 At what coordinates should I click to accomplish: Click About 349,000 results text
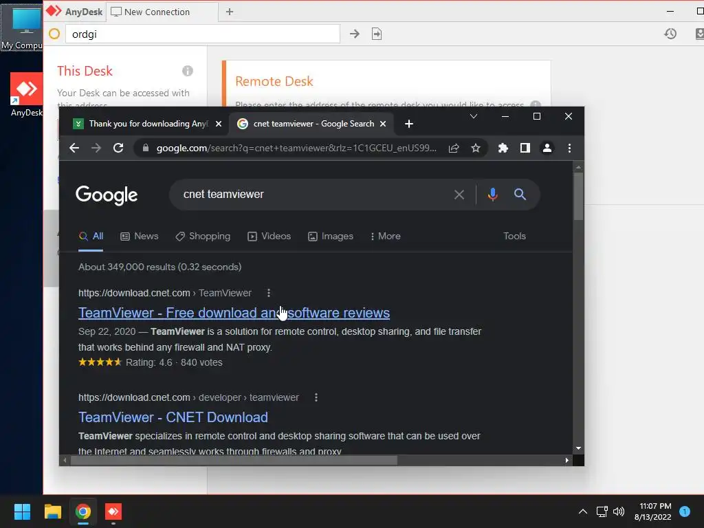pos(159,267)
